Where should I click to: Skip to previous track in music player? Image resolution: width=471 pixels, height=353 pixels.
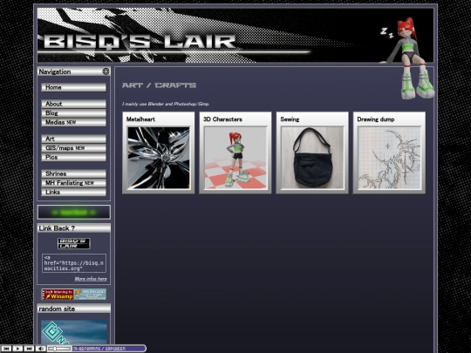coord(6,349)
